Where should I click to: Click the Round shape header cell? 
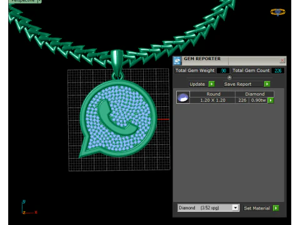213,94
